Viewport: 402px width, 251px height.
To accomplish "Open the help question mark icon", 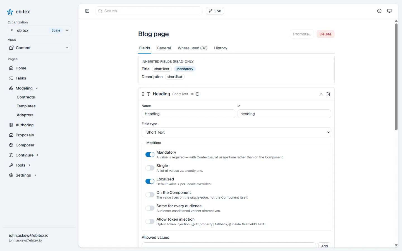I will 379,11.
